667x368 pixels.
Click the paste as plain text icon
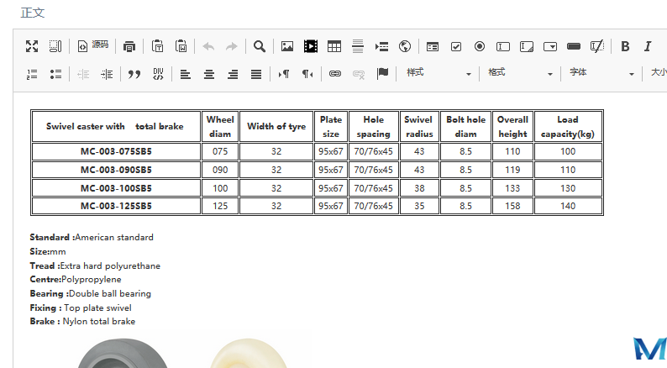pyautogui.click(x=158, y=46)
